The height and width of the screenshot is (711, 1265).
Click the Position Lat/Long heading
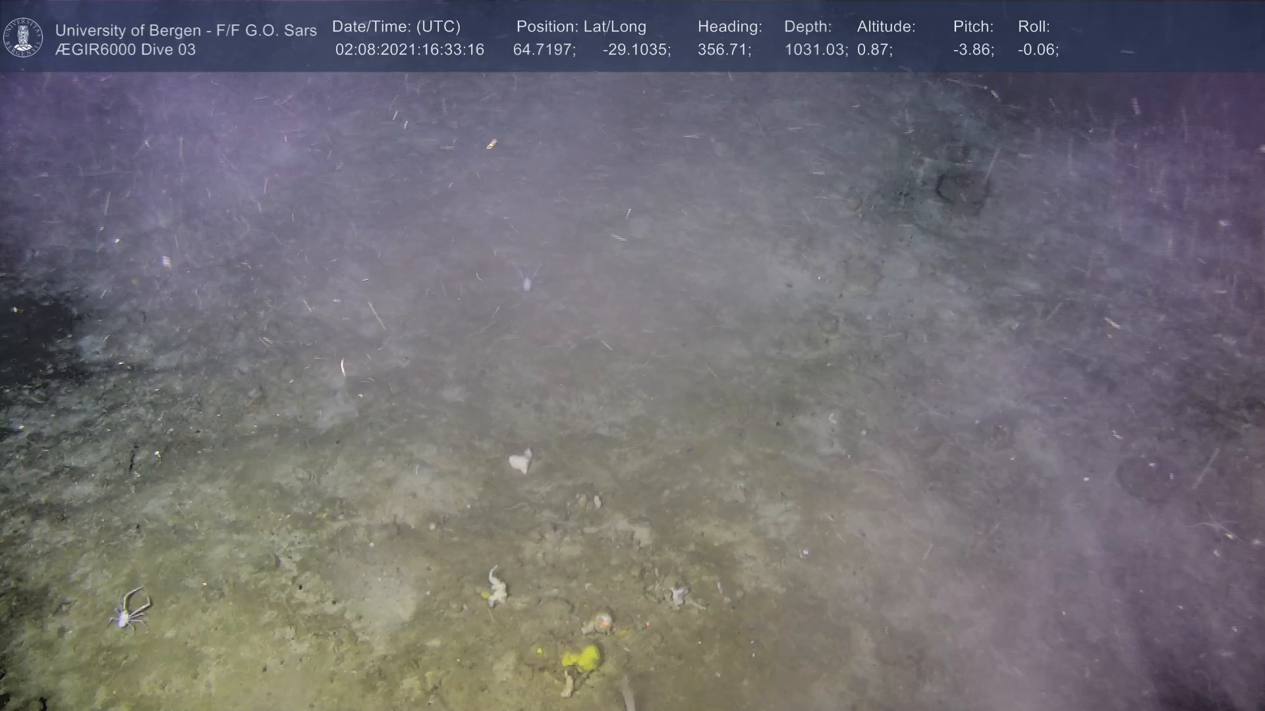[x=581, y=27]
